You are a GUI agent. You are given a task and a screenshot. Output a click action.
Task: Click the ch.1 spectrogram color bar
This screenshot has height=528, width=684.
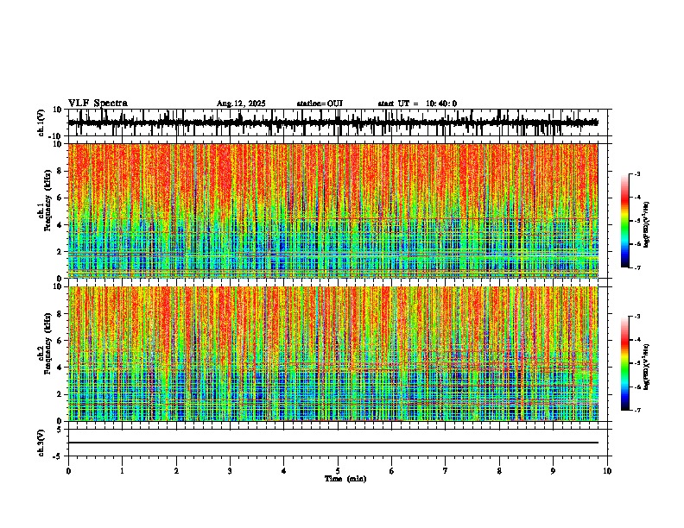pos(624,220)
